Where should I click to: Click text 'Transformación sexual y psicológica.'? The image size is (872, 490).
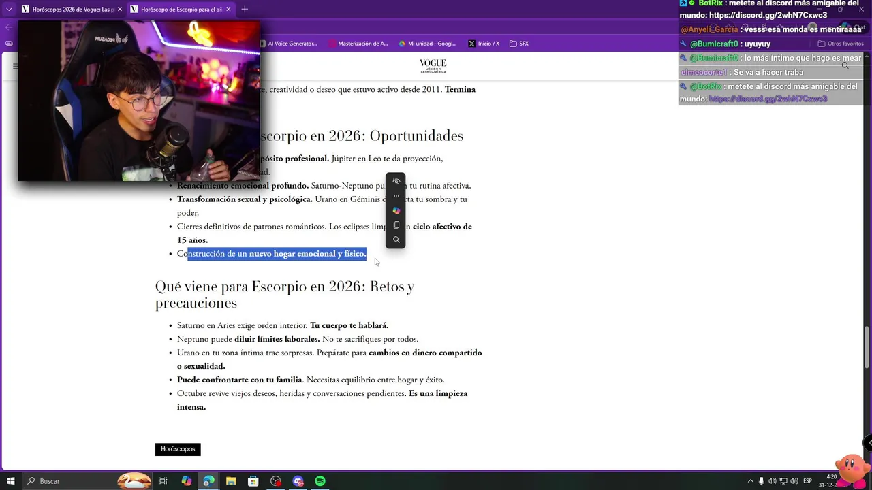tap(245, 199)
